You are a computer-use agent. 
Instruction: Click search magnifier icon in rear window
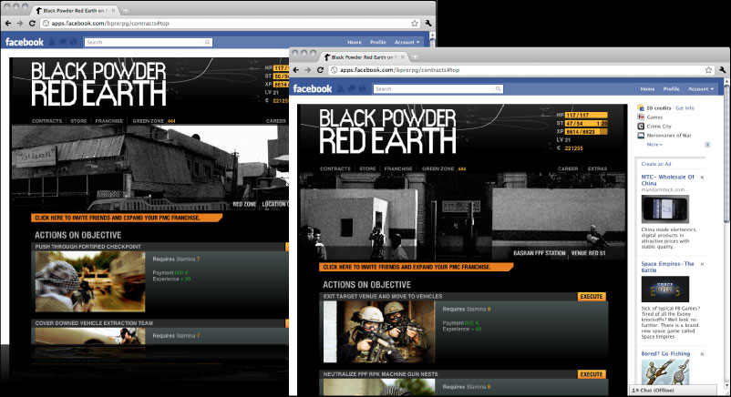click(x=207, y=42)
